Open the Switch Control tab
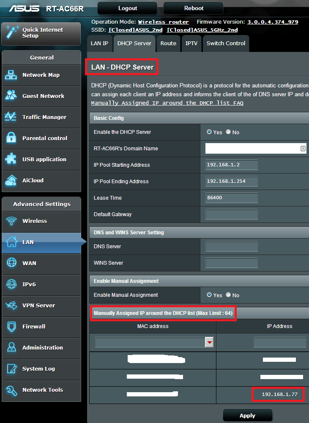 click(x=226, y=43)
